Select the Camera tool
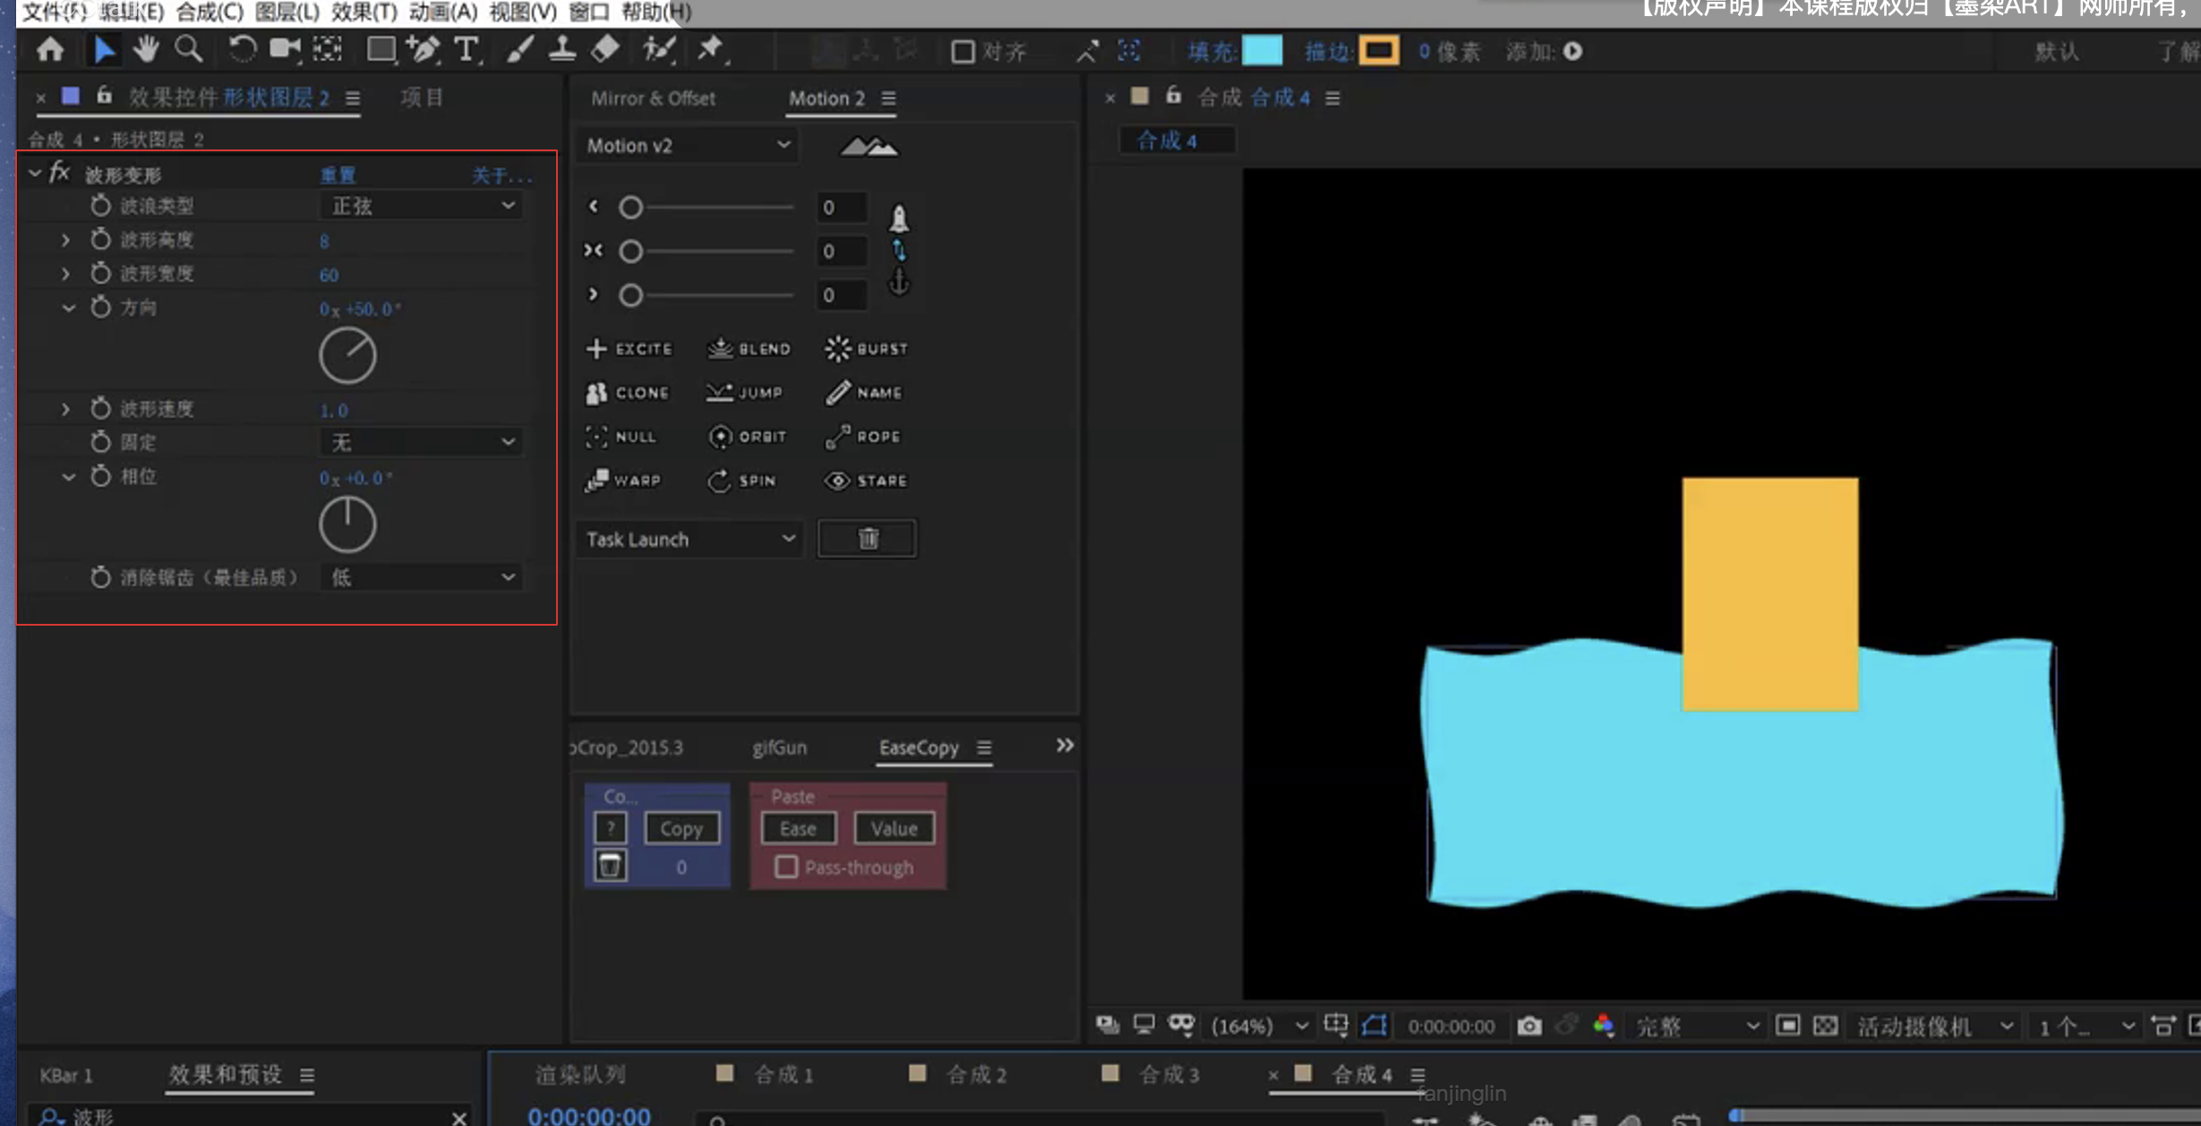 pyautogui.click(x=285, y=49)
